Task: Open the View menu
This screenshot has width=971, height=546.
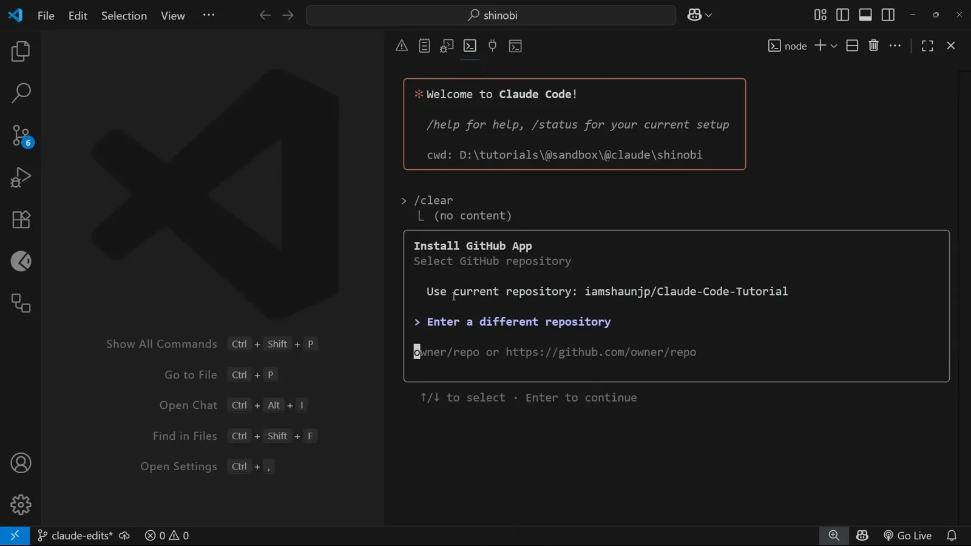Action: (x=173, y=16)
